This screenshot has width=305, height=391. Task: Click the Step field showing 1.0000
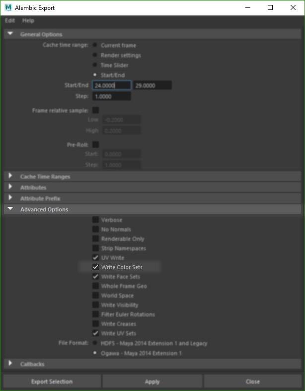pyautogui.click(x=112, y=96)
